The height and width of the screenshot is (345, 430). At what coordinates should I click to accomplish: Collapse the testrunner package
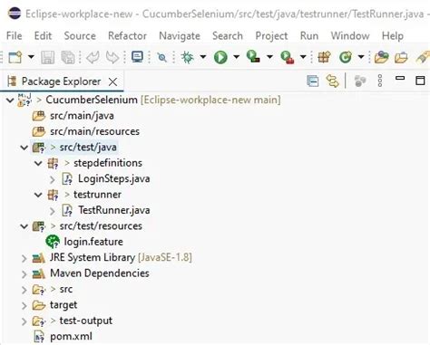tap(38, 195)
